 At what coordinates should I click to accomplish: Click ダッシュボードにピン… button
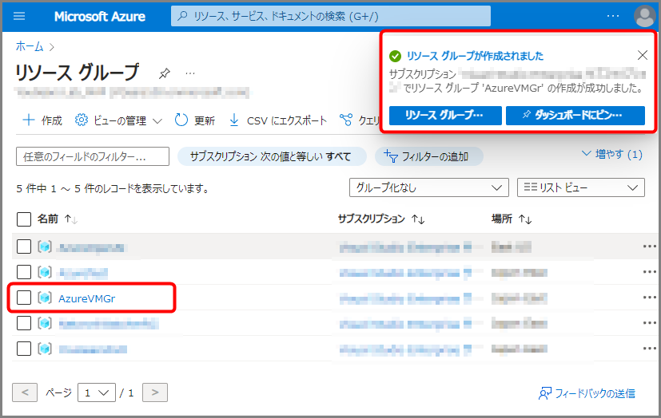pos(575,115)
